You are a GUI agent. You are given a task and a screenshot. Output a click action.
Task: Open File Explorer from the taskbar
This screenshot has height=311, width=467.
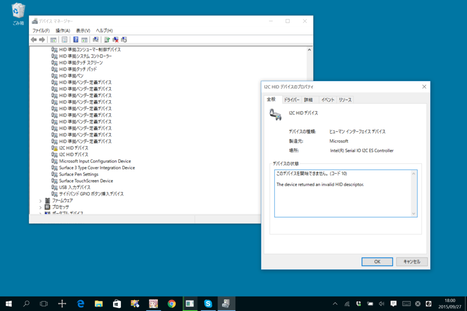[99, 304]
